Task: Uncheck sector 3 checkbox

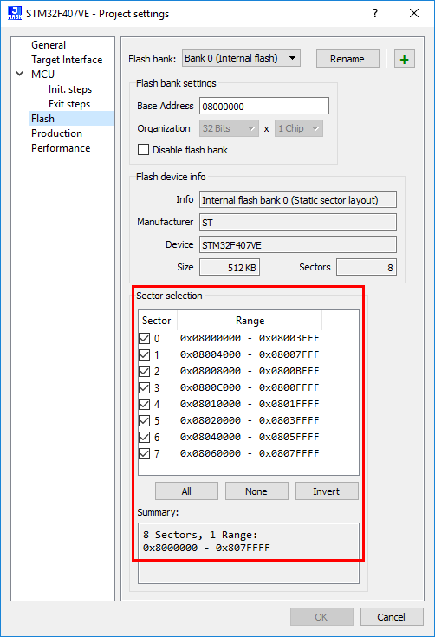Action: [144, 387]
